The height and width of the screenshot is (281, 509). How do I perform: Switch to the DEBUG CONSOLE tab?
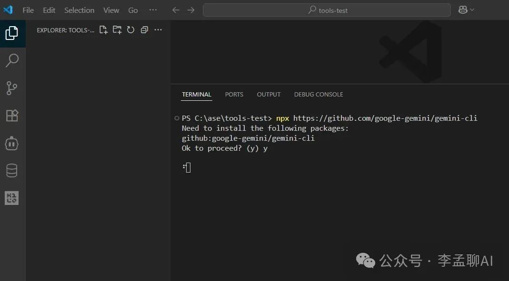coord(319,94)
